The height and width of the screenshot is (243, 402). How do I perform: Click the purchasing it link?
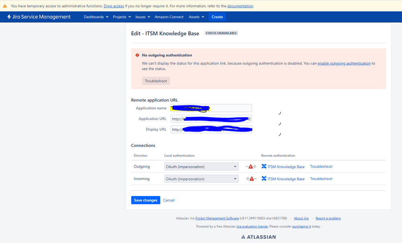click(301, 227)
